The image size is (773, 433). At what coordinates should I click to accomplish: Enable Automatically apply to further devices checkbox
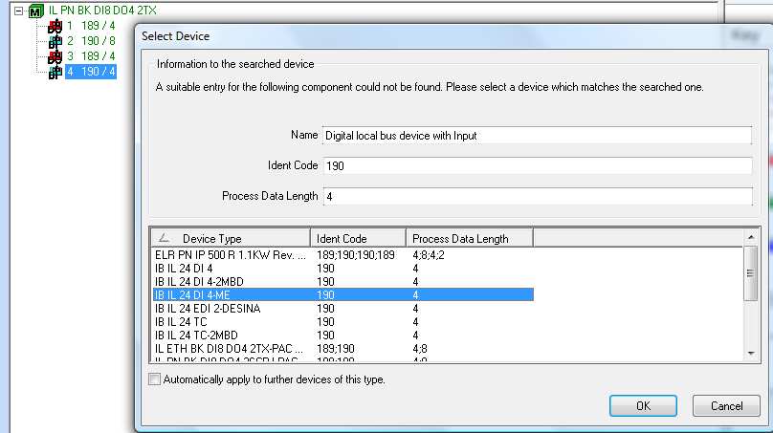click(154, 379)
